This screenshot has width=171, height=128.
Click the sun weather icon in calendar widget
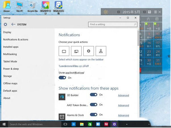tap(106, 12)
